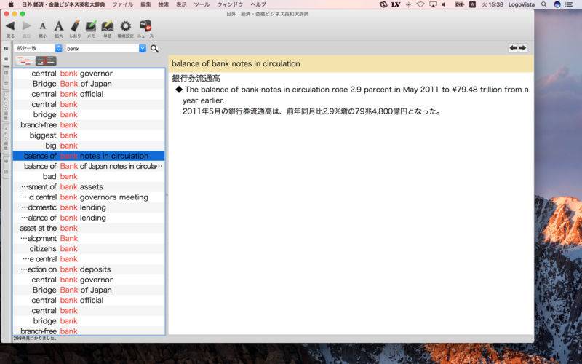Open the 日外 経済・金融 app menu
The image size is (582, 364).
click(63, 4)
